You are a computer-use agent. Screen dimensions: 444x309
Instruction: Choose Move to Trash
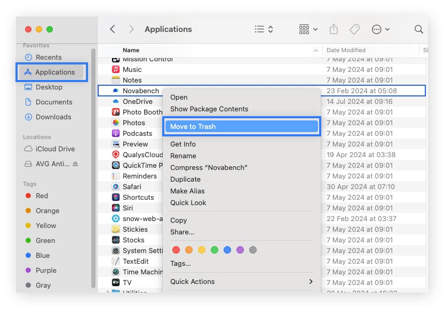(x=242, y=126)
